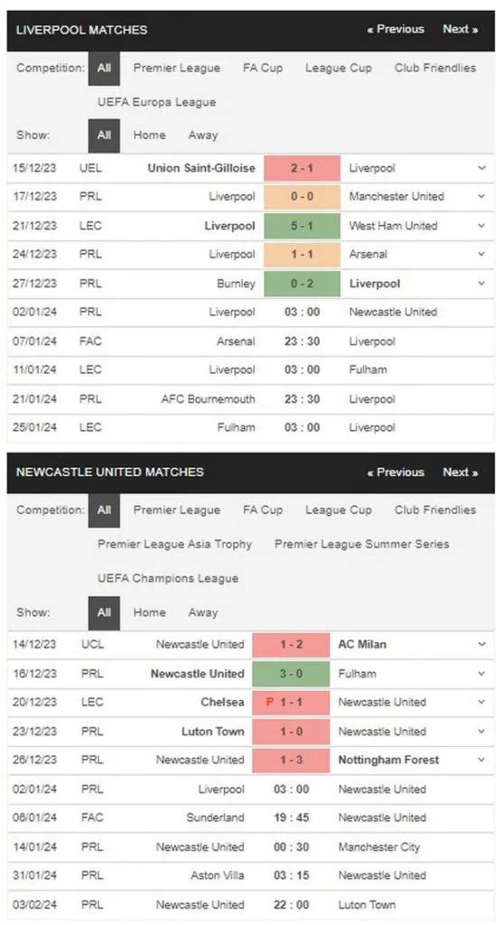
Task: Go to Next Liverpool matches
Action: tap(460, 29)
